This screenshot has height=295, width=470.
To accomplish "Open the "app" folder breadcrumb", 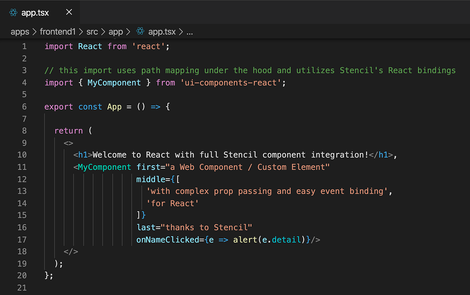I will [x=116, y=32].
